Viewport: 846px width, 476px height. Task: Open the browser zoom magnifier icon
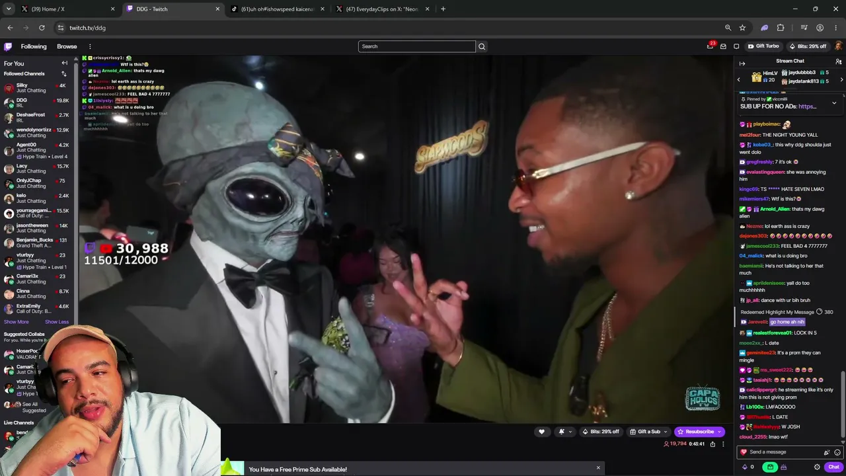click(728, 28)
